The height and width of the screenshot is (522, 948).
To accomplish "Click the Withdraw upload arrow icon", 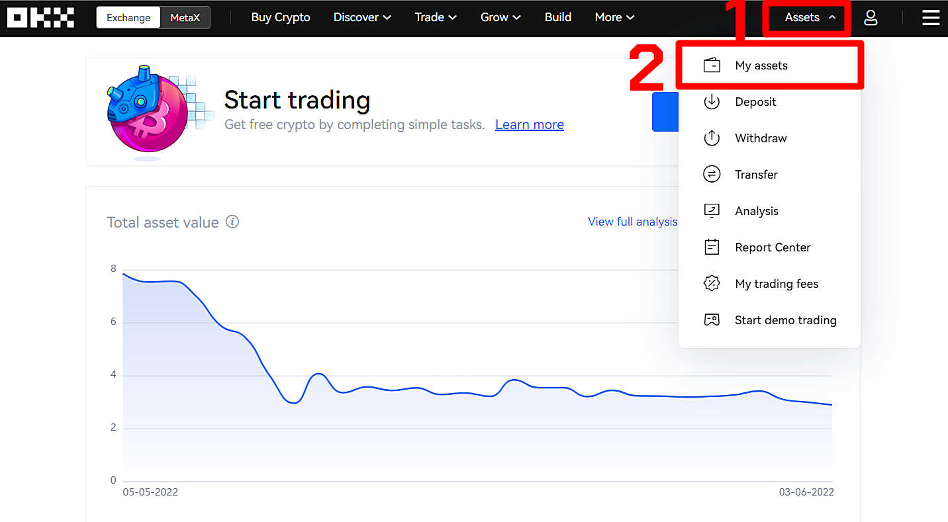I will [x=712, y=138].
